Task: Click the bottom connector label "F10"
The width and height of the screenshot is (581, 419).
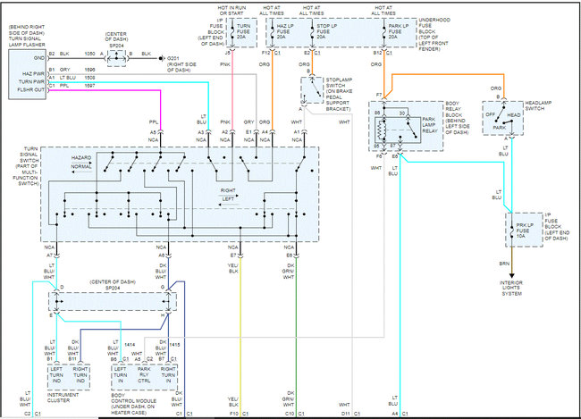Action: 233,414
